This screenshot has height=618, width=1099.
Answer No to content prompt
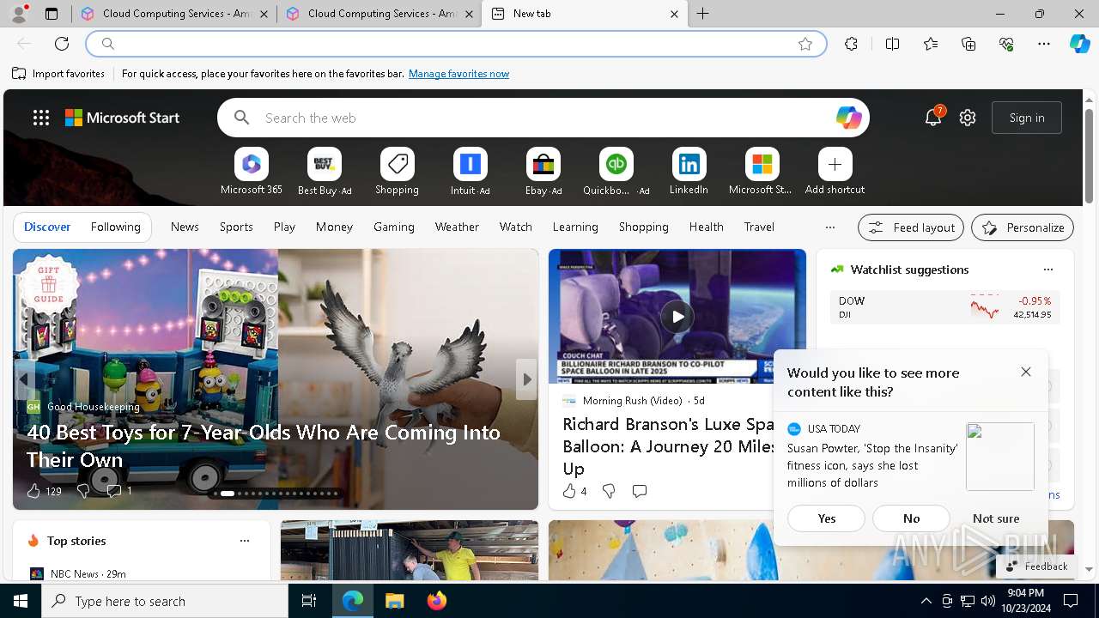[911, 518]
